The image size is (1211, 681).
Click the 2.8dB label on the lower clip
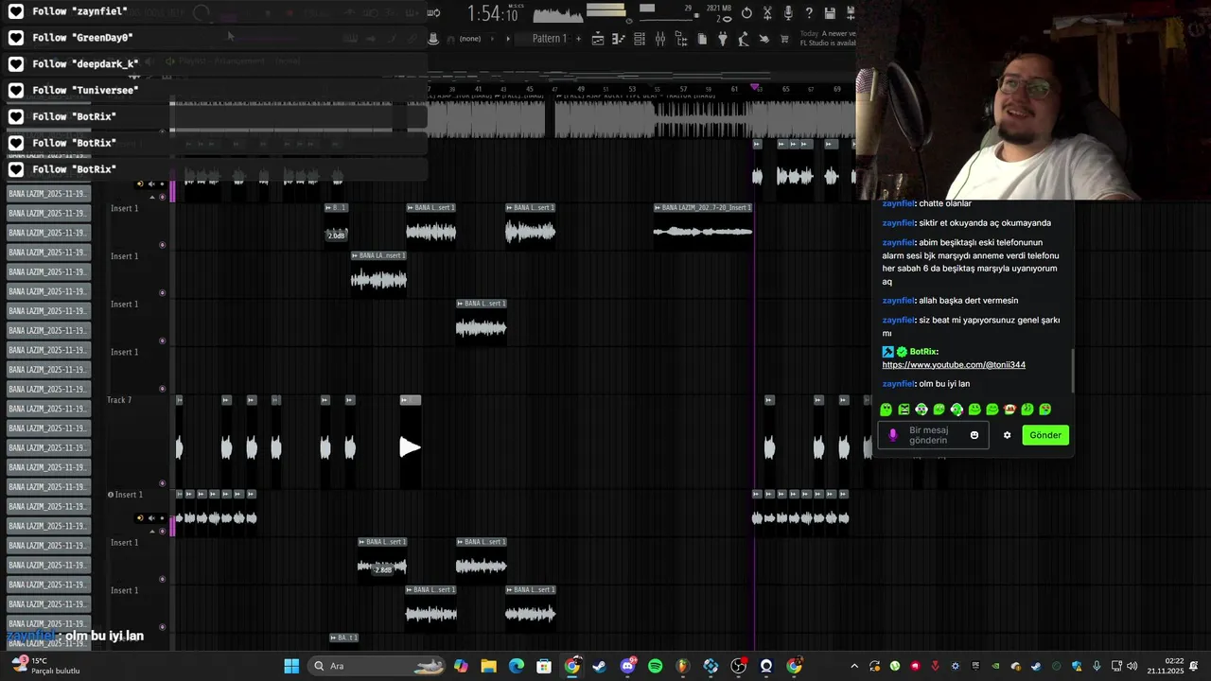click(x=383, y=569)
